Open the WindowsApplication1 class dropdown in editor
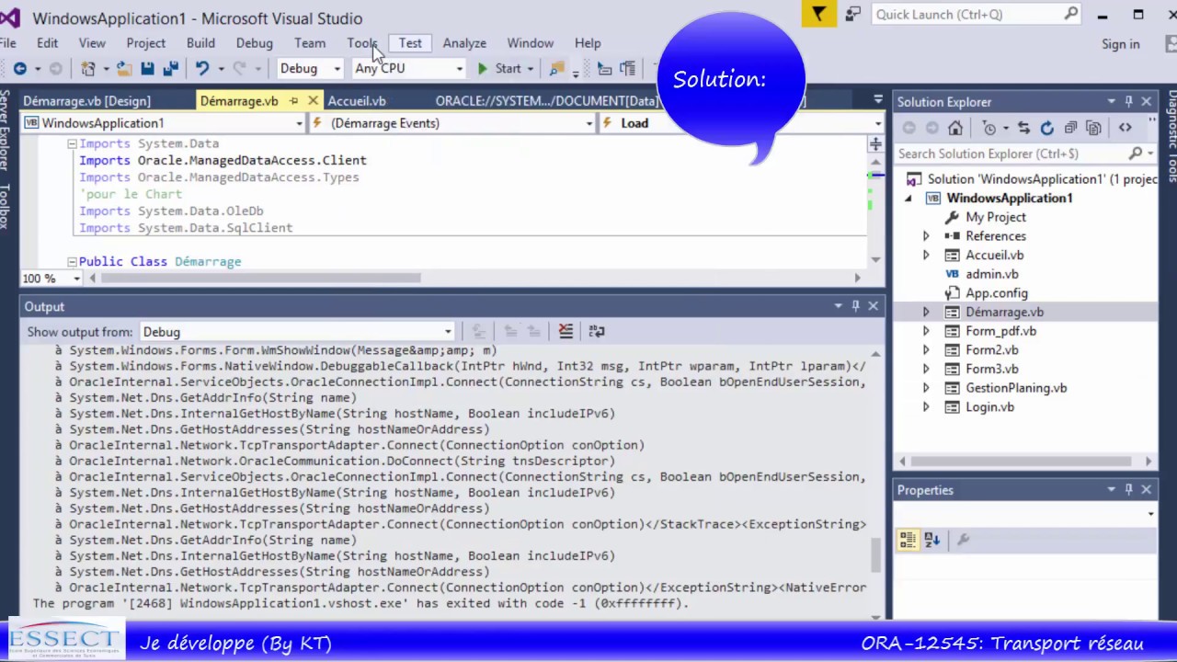The height and width of the screenshot is (662, 1177). pos(299,123)
